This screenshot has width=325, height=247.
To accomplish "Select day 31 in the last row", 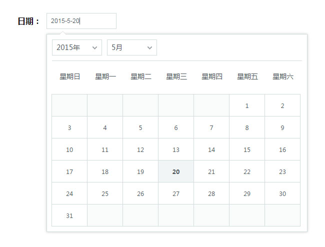I will (69, 215).
